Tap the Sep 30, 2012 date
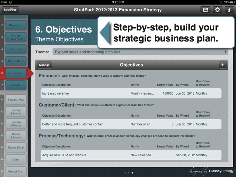 [185, 155]
